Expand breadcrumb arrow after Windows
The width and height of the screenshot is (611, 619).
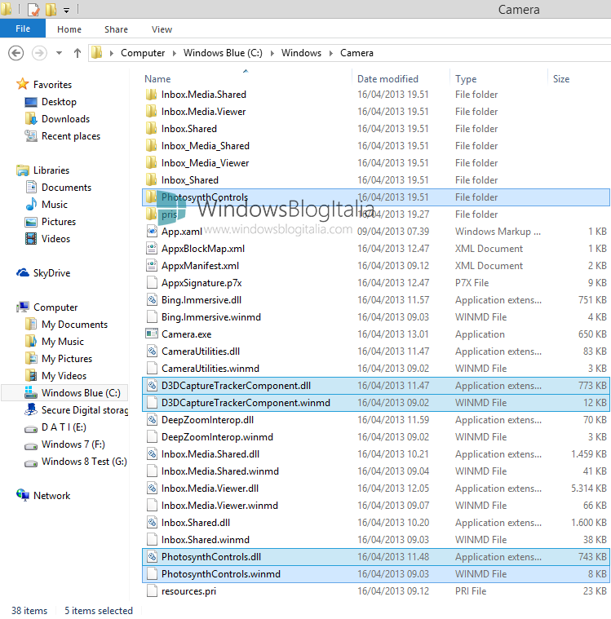(331, 53)
